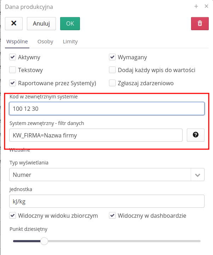213x255 pixels.
Task: Click the plus icon in dialog header
Action: [x=196, y=6]
